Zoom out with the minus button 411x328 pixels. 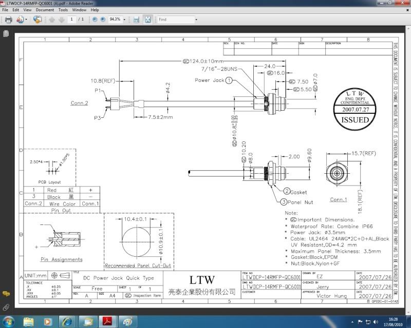point(95,19)
